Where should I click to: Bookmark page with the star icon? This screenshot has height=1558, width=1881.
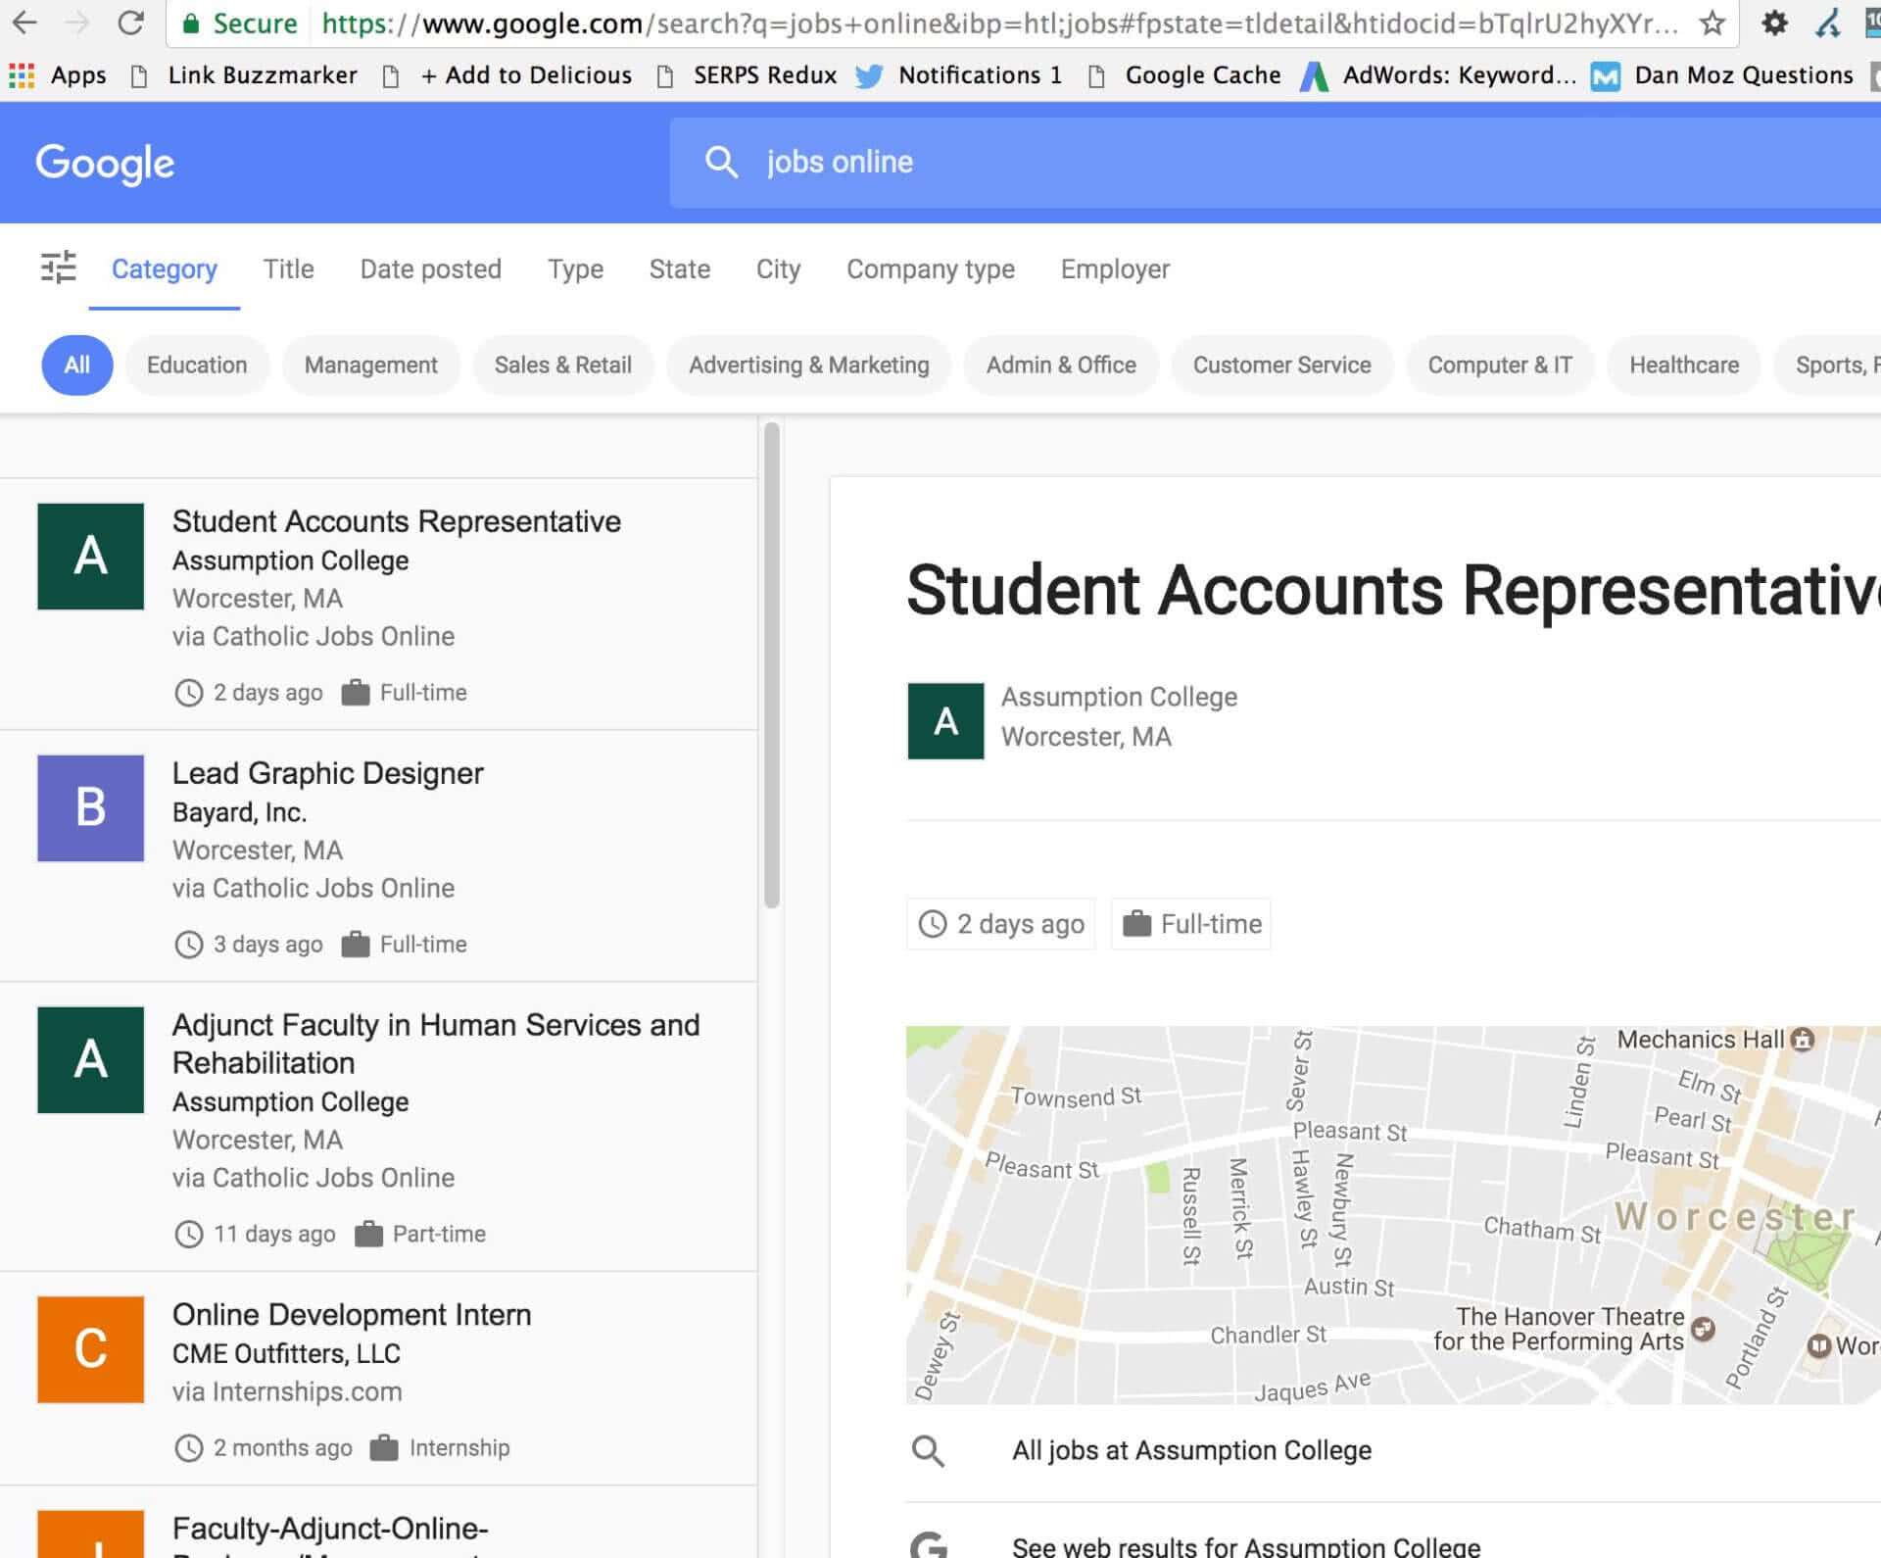[1712, 24]
